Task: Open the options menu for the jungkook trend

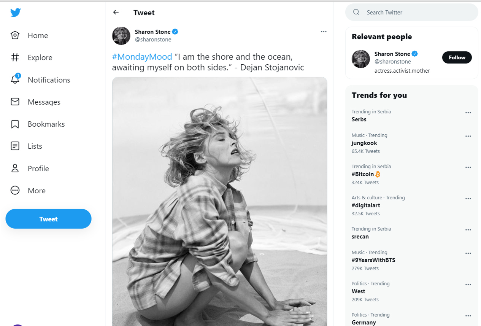Action: pos(468,136)
